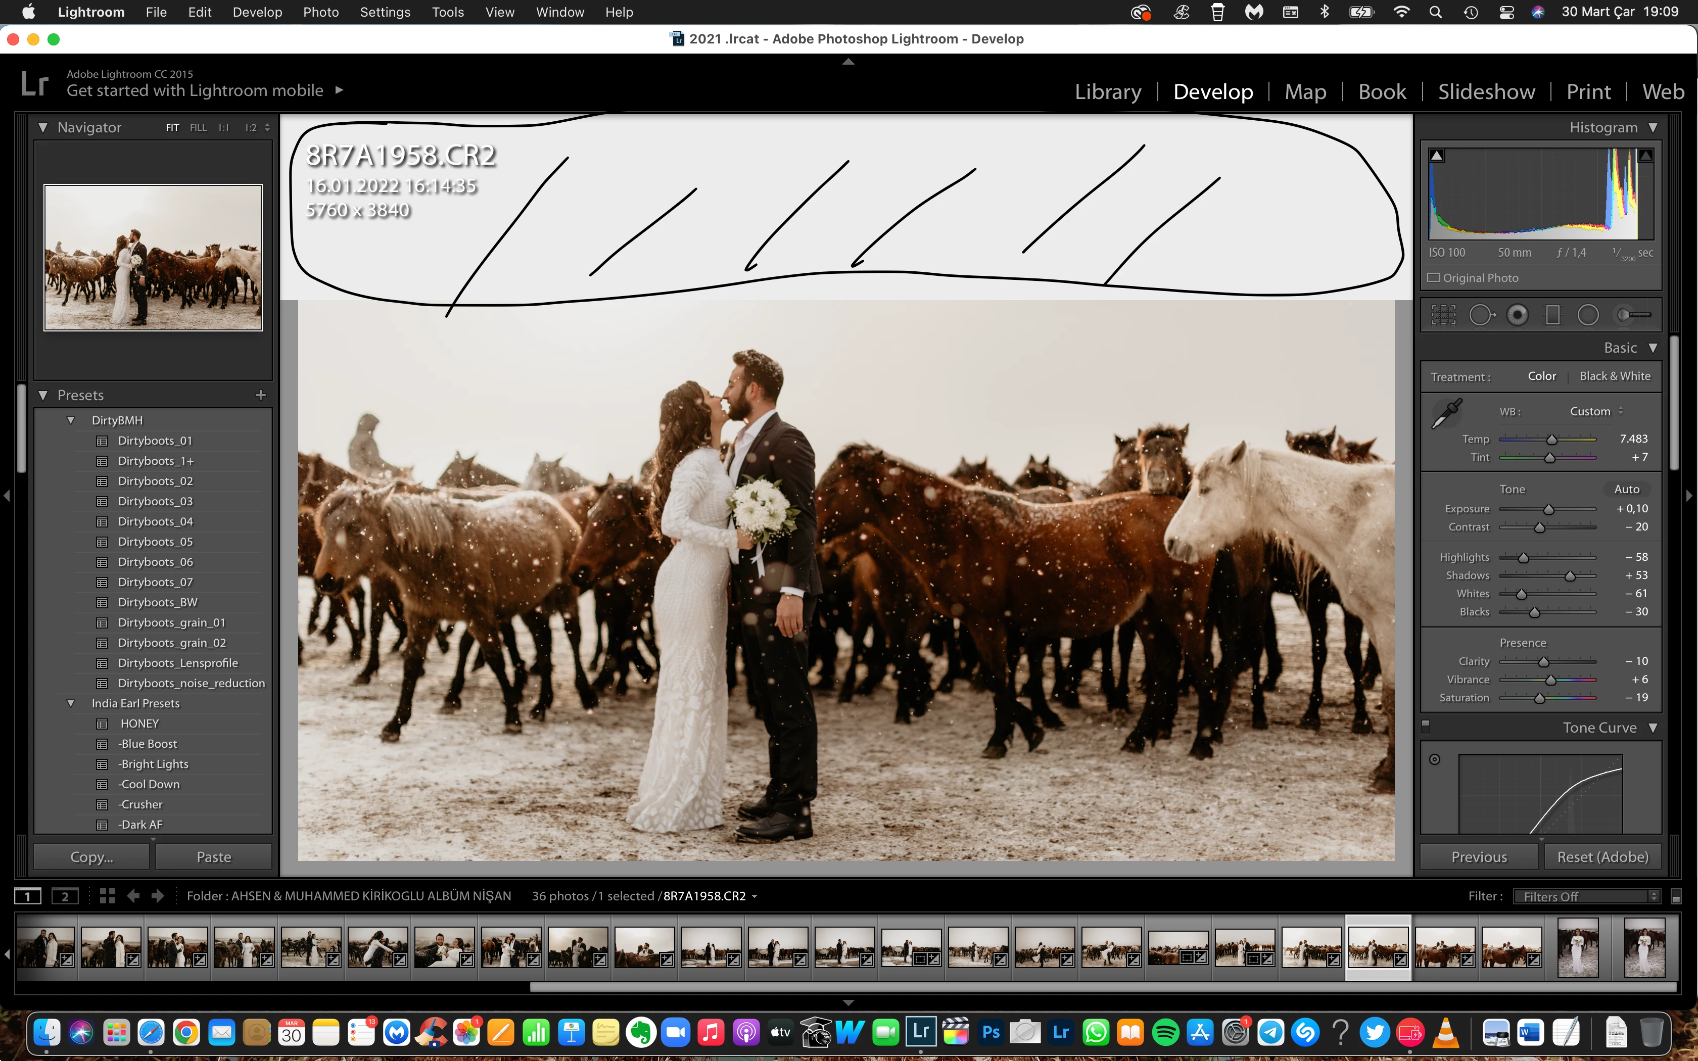Open the Settings menu
The height and width of the screenshot is (1061, 1698).
[385, 12]
